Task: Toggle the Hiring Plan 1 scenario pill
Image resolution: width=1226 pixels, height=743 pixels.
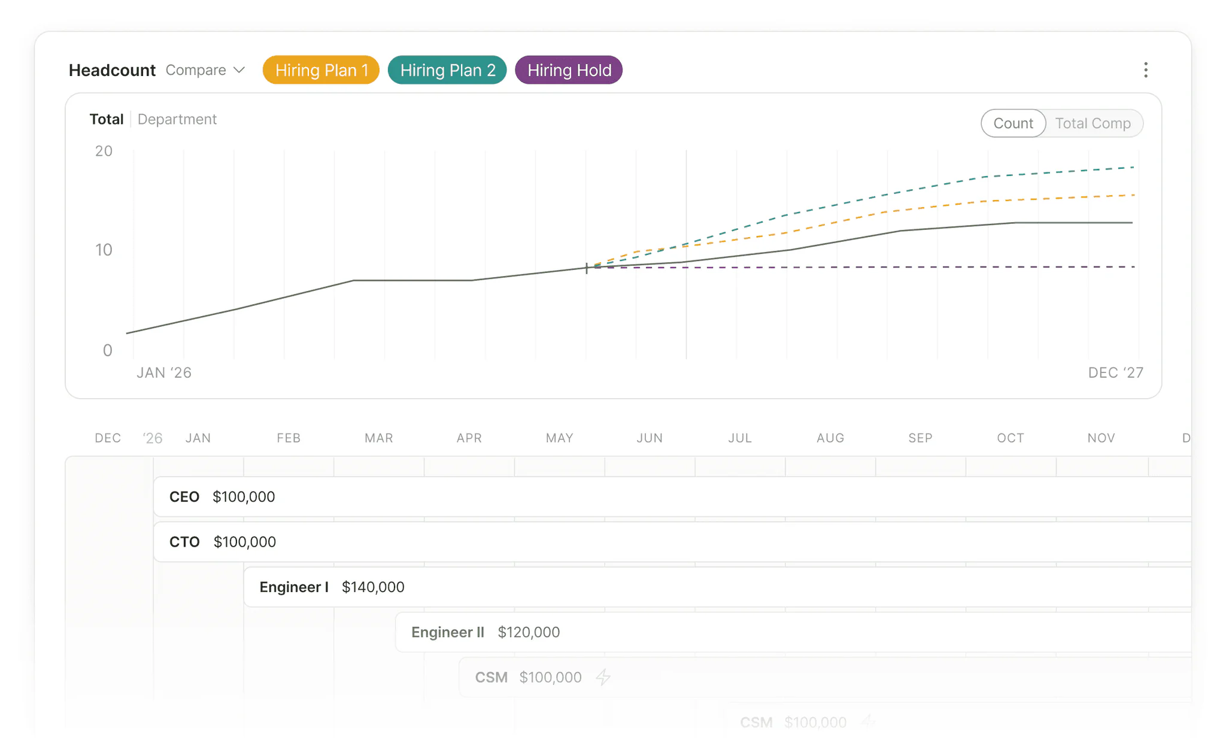Action: point(321,70)
